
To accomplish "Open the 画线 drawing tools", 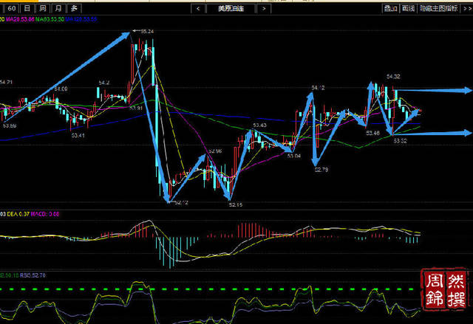I will coord(407,8).
